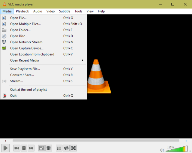This screenshot has height=153, width=192.
Task: Click the VLC cone title bar icon
Action: tap(5, 4)
